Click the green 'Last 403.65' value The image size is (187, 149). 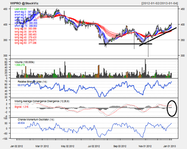(21, 9)
